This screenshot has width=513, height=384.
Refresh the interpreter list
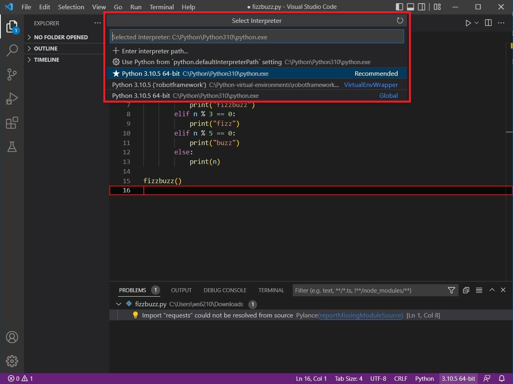[x=400, y=20]
